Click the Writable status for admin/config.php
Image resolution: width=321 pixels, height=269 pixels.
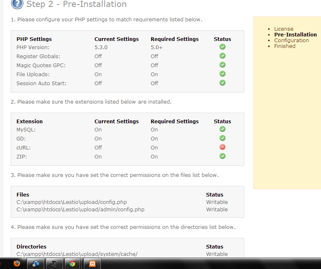(x=217, y=209)
